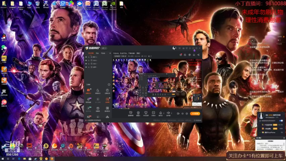The image size is (286, 161).
Task: Hide the first source layer using its eye
Action: [x=86, y=57]
